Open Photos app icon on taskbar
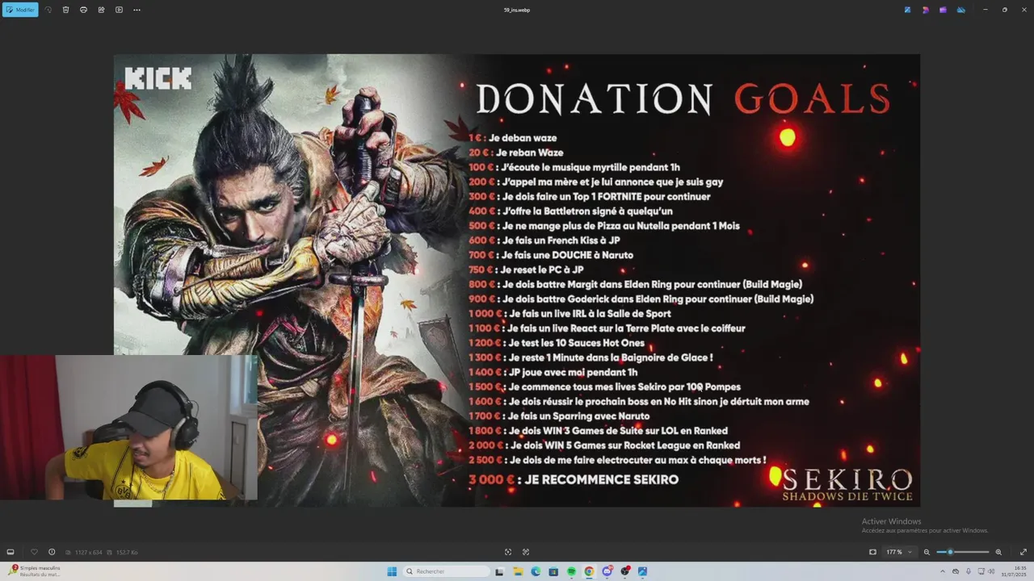 (643, 571)
